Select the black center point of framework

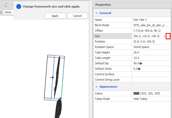pos(53,77)
